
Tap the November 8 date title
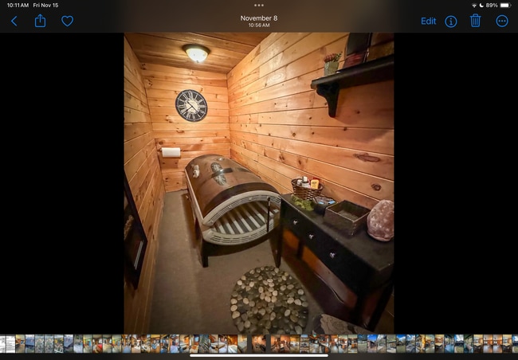[258, 17]
